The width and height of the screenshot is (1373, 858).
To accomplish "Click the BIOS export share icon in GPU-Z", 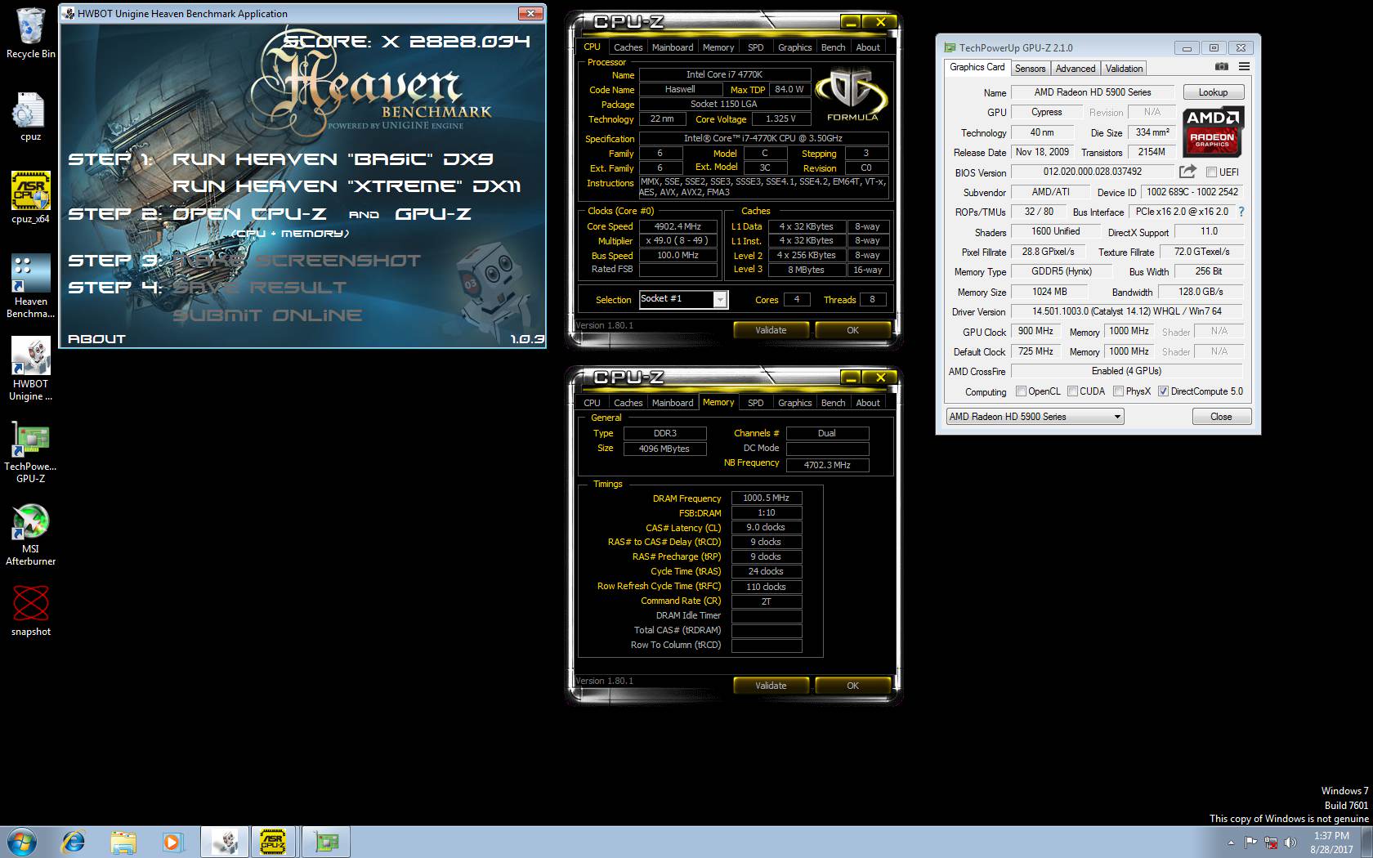I will pos(1187,172).
